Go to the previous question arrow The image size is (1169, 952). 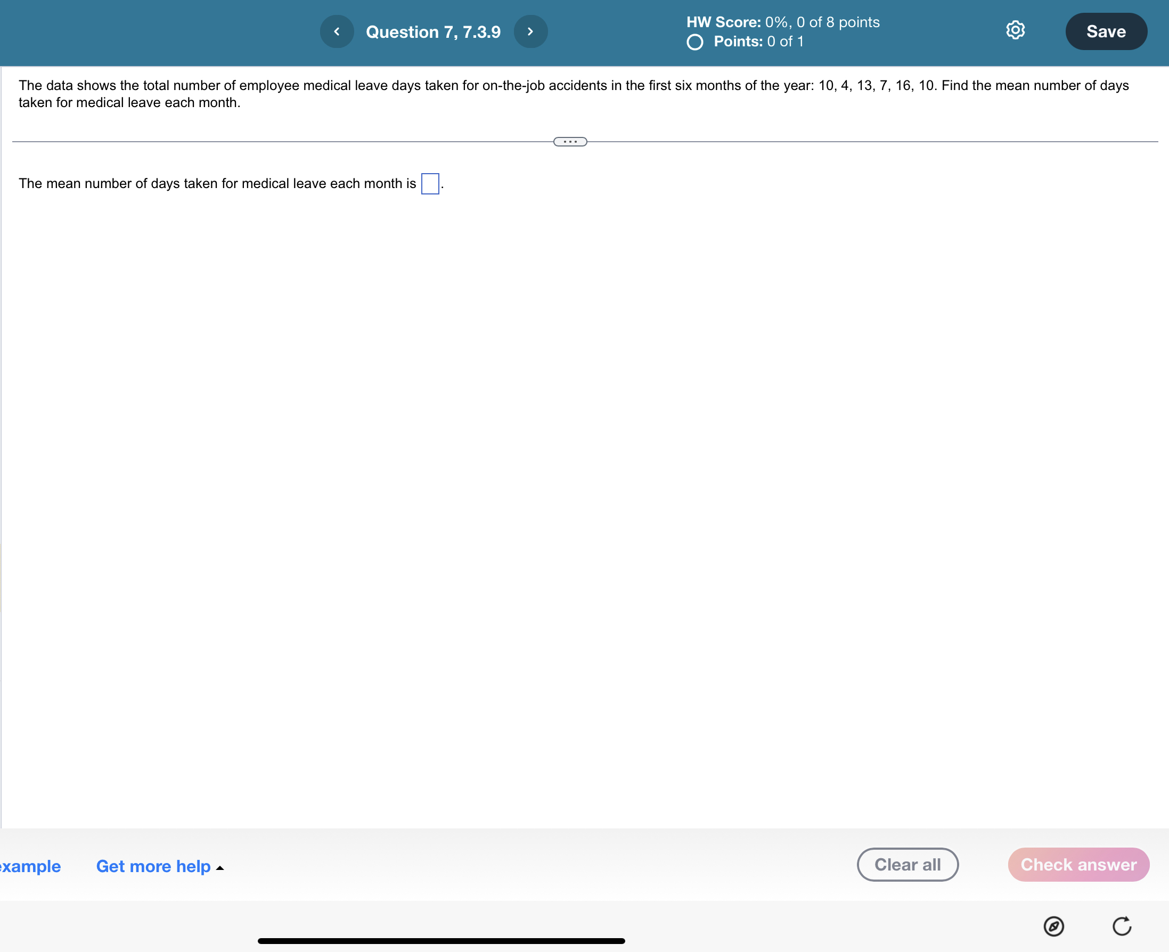337,32
